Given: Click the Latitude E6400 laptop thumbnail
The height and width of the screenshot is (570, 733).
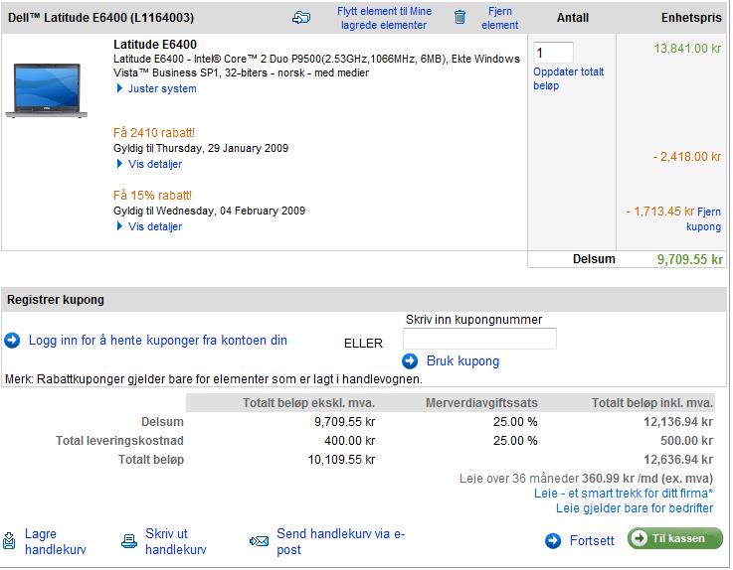Looking at the screenshot, I should click(47, 90).
